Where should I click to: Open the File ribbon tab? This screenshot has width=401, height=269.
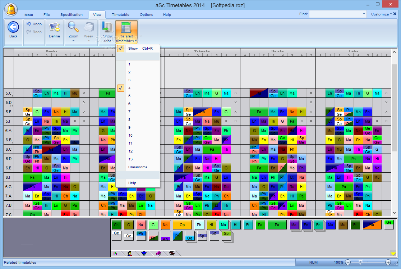click(47, 15)
